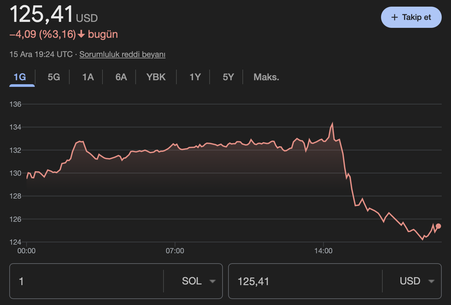Screen dimensions: 451x305
Task: Click the red down arrow before bugün
Action: (81, 34)
